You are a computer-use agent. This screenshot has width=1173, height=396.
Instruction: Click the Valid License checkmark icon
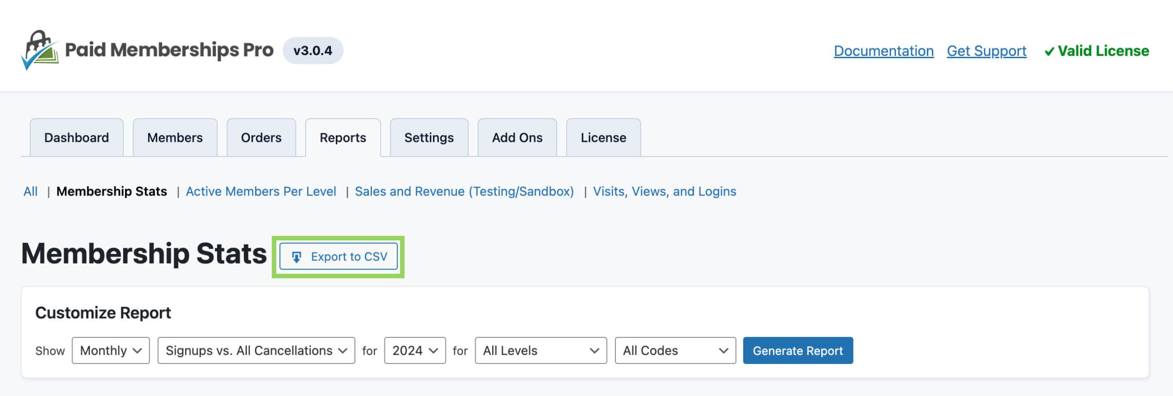[1049, 52]
